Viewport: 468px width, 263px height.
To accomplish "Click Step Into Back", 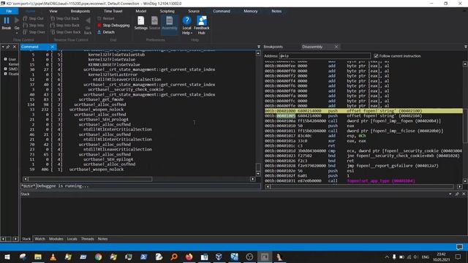I will coord(65,26).
